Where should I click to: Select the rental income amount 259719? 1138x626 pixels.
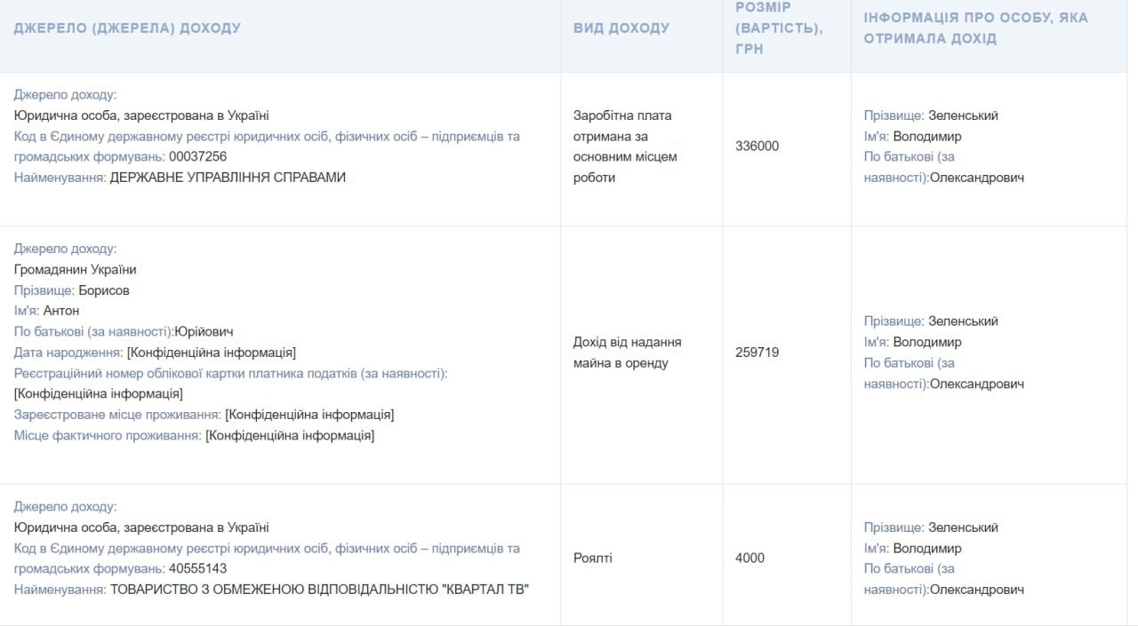click(757, 353)
